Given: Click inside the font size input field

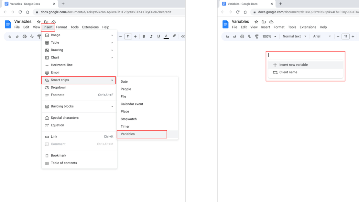Looking at the screenshot, I should point(128,36).
